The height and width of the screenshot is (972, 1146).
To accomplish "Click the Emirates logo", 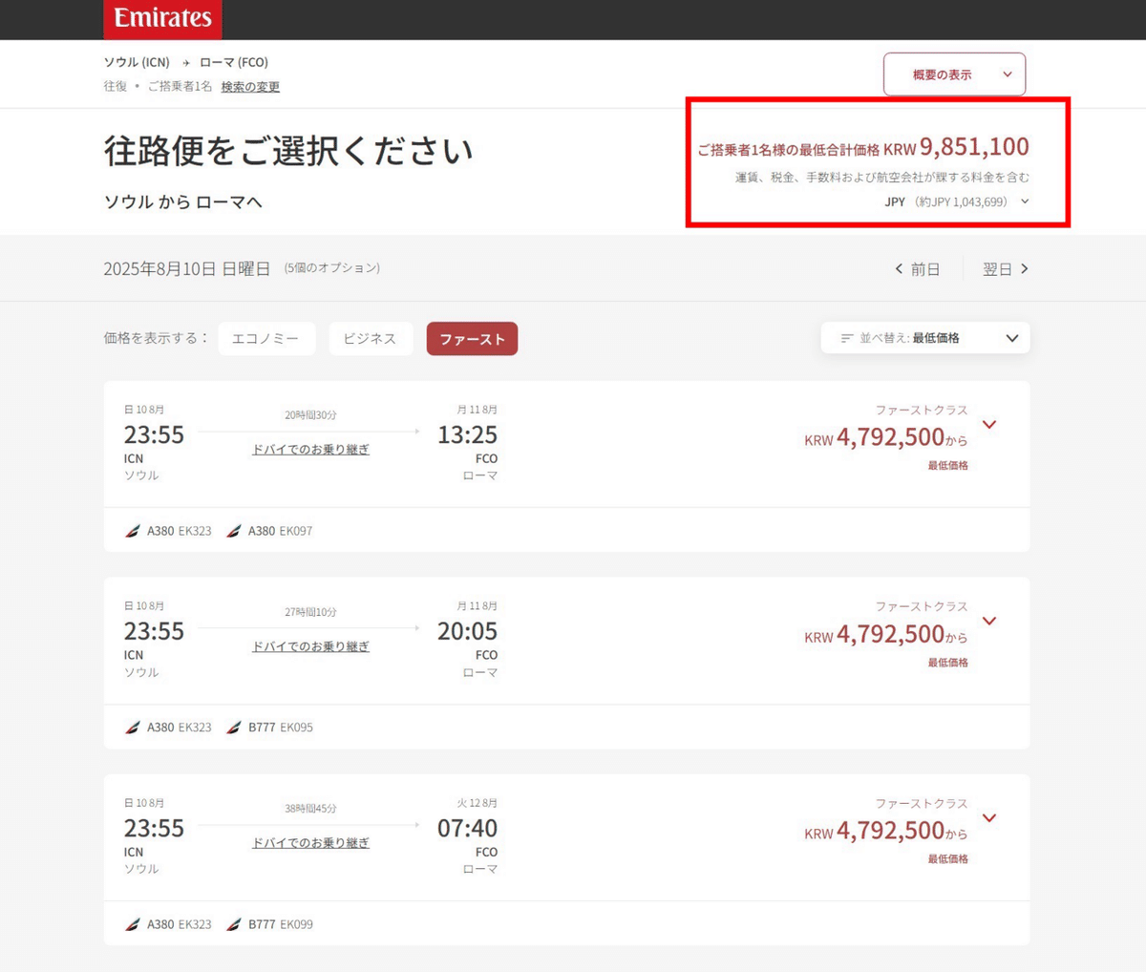I will 162,19.
